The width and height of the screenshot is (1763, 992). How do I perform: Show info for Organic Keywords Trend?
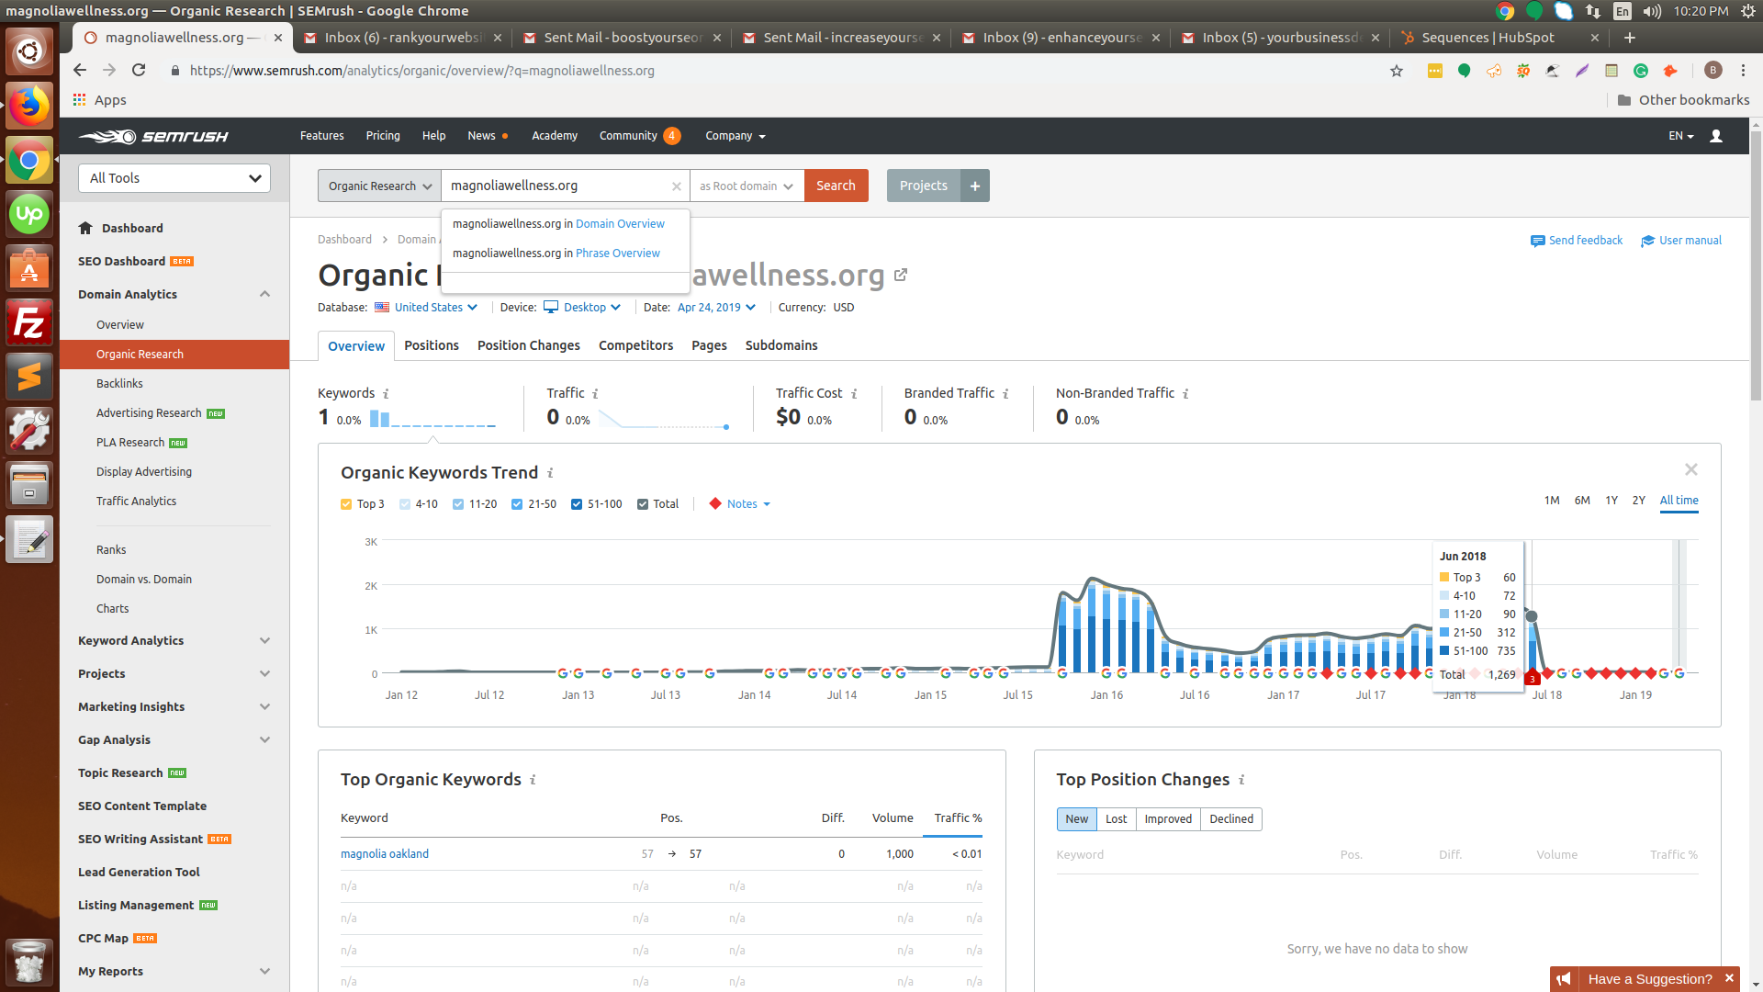click(550, 473)
